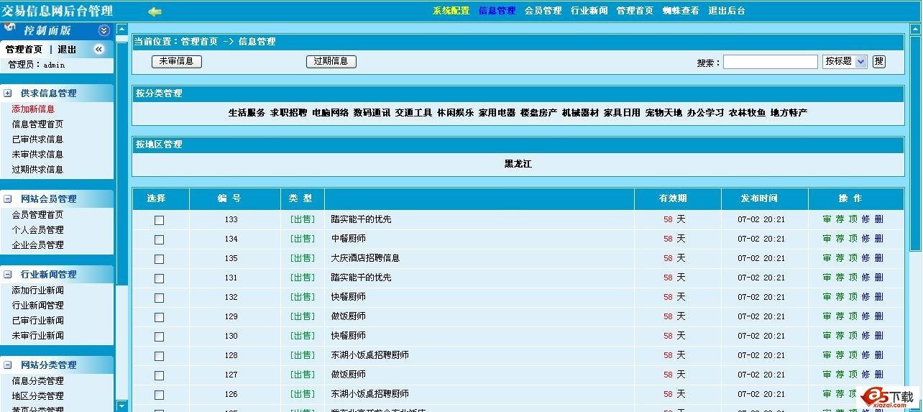Click the 未审信息 button
The height and width of the screenshot is (412, 923).
(x=177, y=62)
